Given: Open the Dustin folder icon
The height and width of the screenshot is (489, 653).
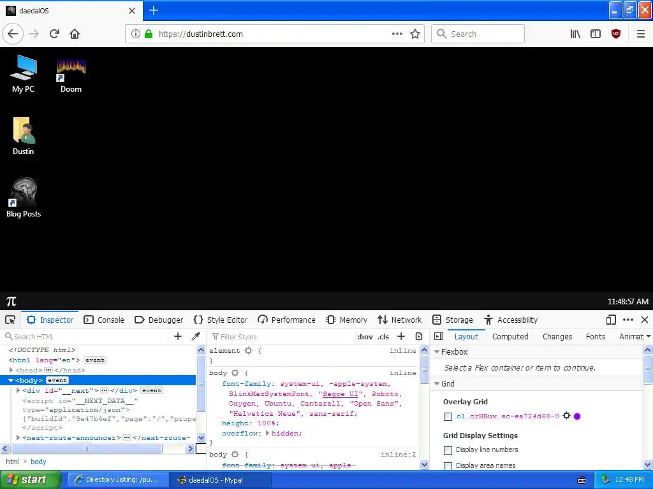Looking at the screenshot, I should pos(24,136).
